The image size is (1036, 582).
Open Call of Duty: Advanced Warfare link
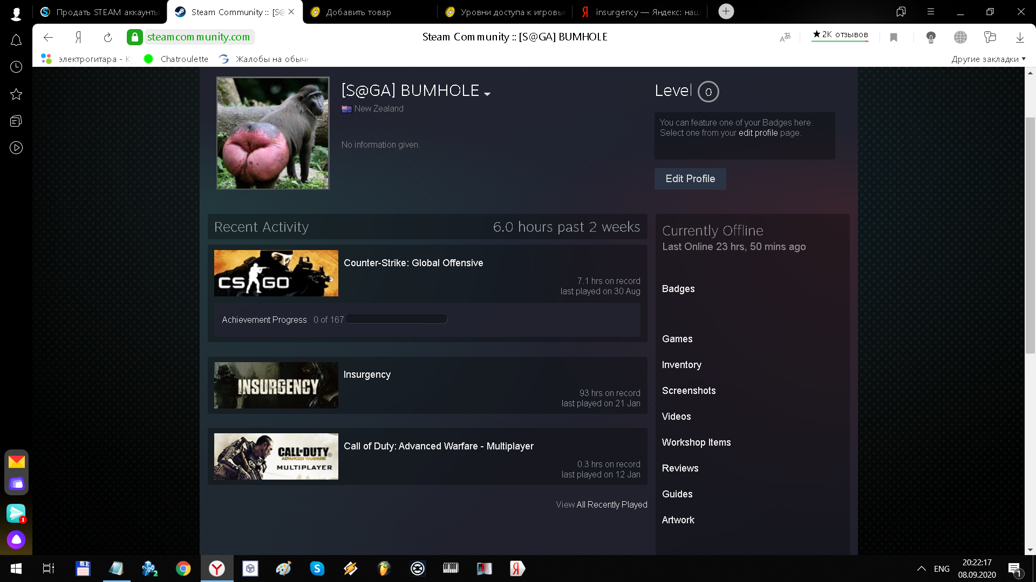[439, 446]
